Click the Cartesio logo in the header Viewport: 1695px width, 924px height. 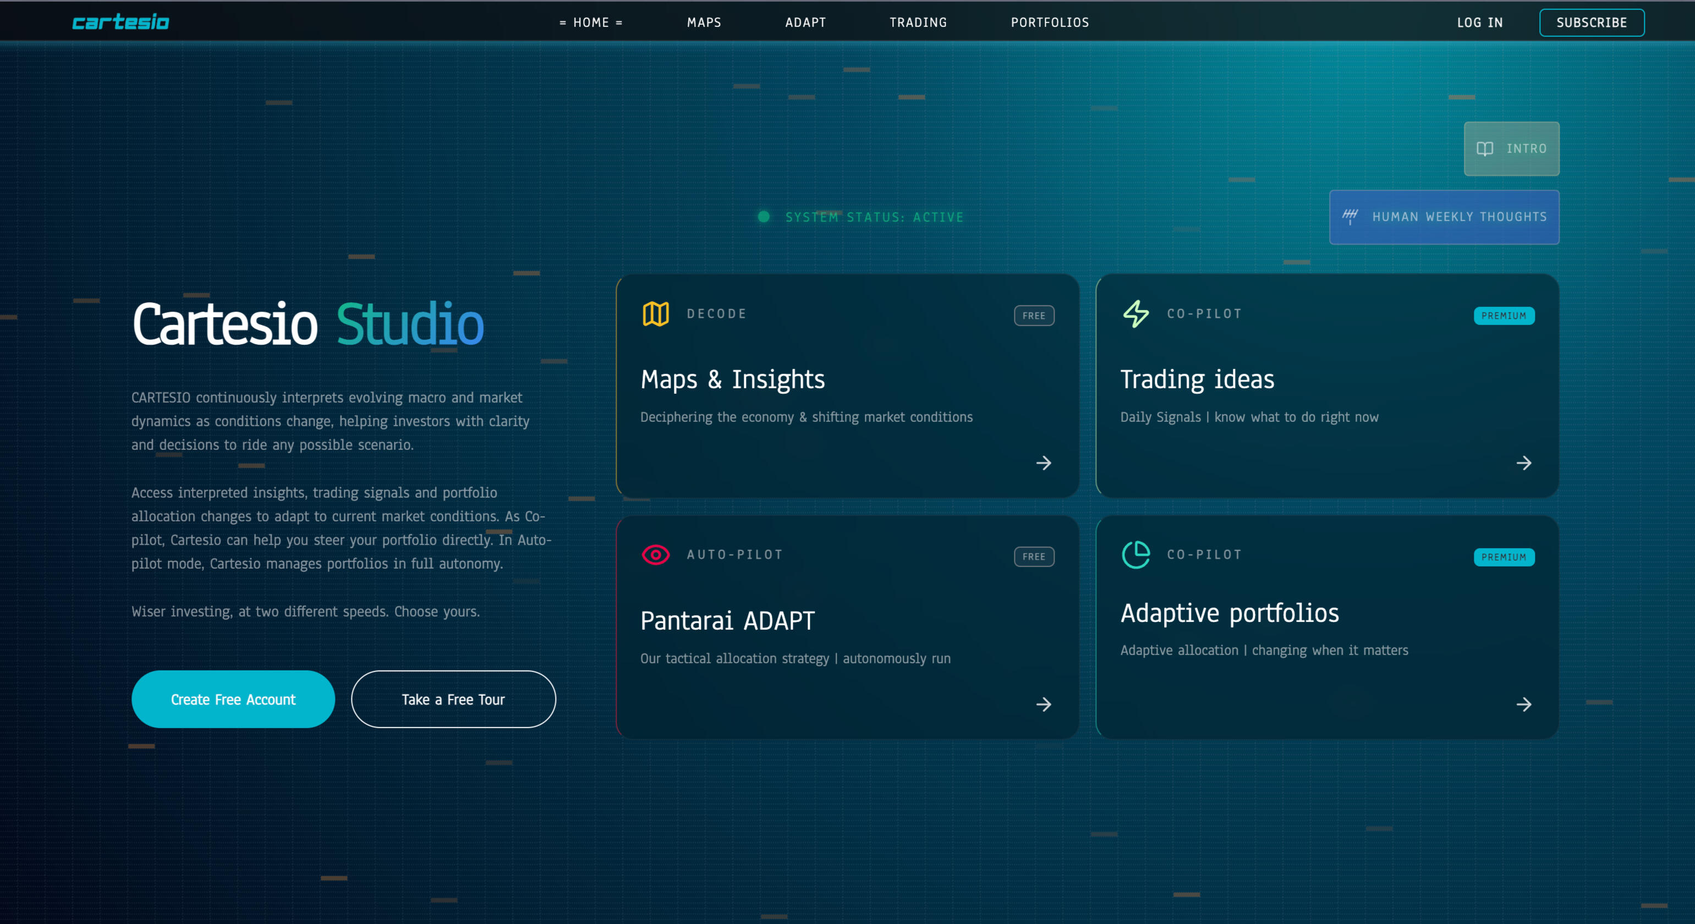tap(120, 23)
